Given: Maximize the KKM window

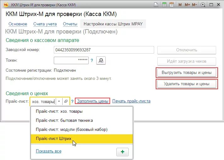Looking at the screenshot, I should click(211, 5).
